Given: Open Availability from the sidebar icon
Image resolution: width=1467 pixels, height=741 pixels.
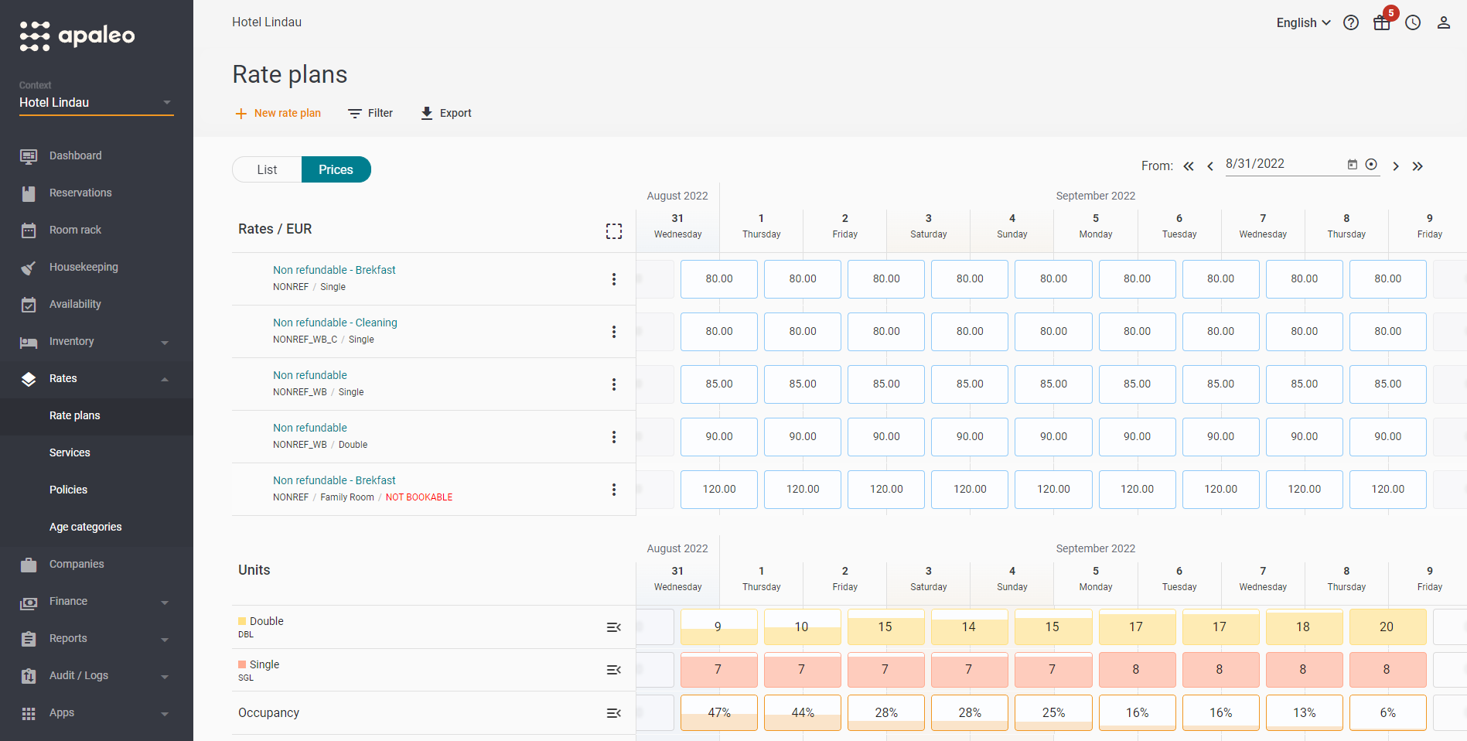Looking at the screenshot, I should (29, 304).
